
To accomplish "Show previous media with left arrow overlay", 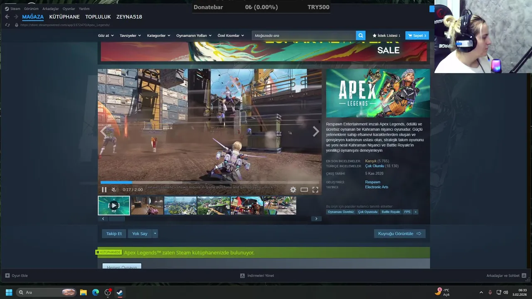I will pos(103,131).
